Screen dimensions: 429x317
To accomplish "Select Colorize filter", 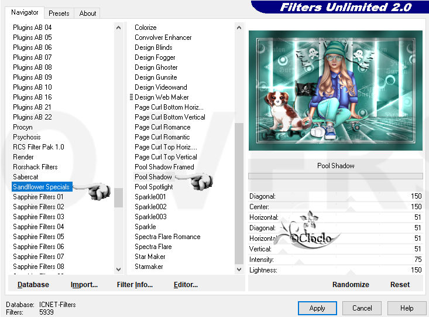I will pyautogui.click(x=146, y=28).
